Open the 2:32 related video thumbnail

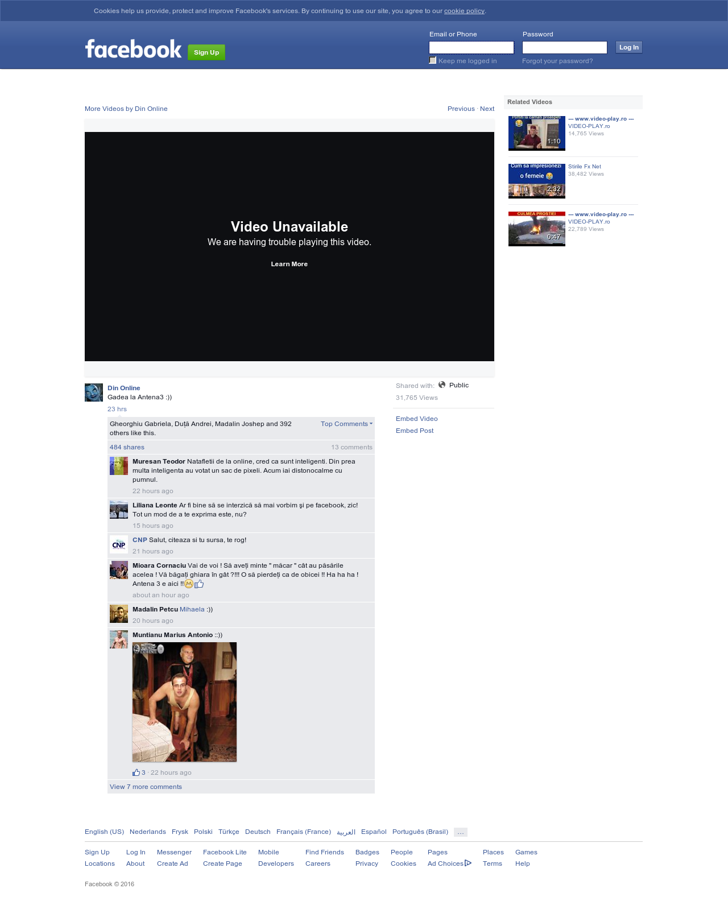click(537, 181)
